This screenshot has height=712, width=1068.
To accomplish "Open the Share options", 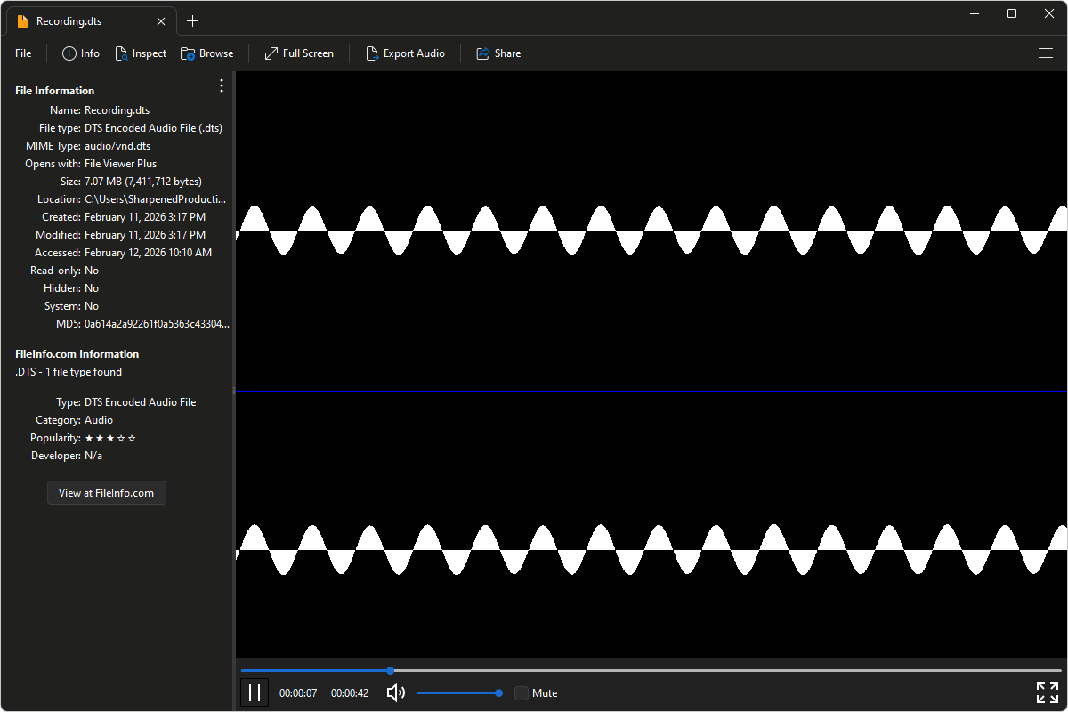I will point(498,53).
